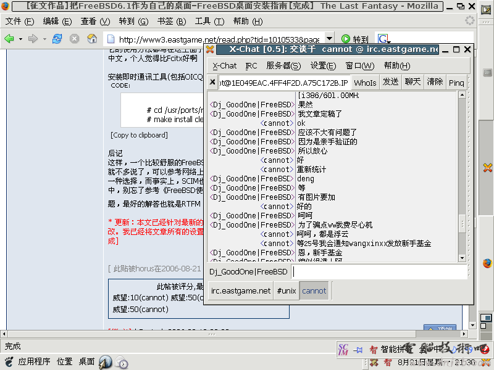Click the X-Chat icon in title bar
Screen dimensions: 494x370
pos(210,49)
